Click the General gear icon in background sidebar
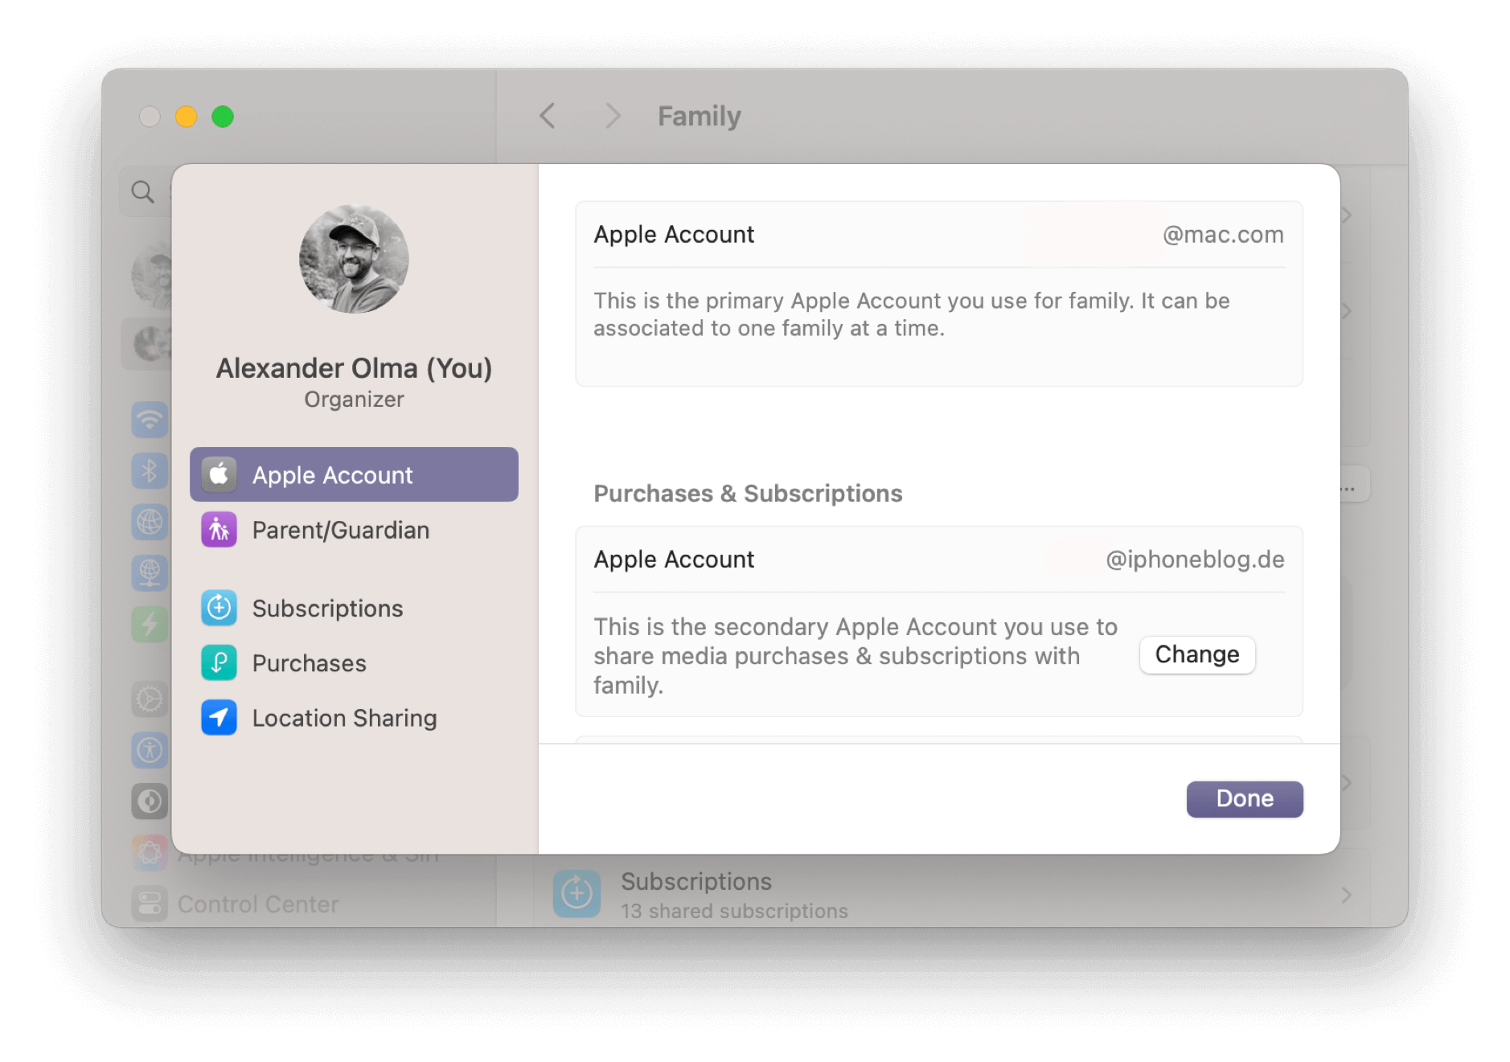The width and height of the screenshot is (1510, 1062). (x=150, y=699)
